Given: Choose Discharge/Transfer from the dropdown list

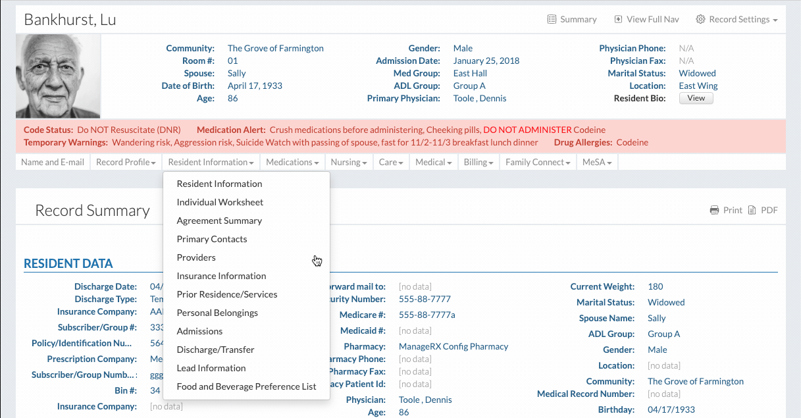Looking at the screenshot, I should 215,350.
